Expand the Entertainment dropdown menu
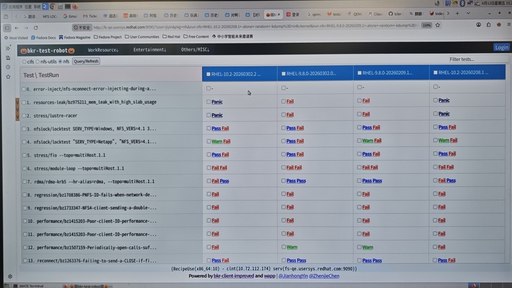 coord(150,50)
